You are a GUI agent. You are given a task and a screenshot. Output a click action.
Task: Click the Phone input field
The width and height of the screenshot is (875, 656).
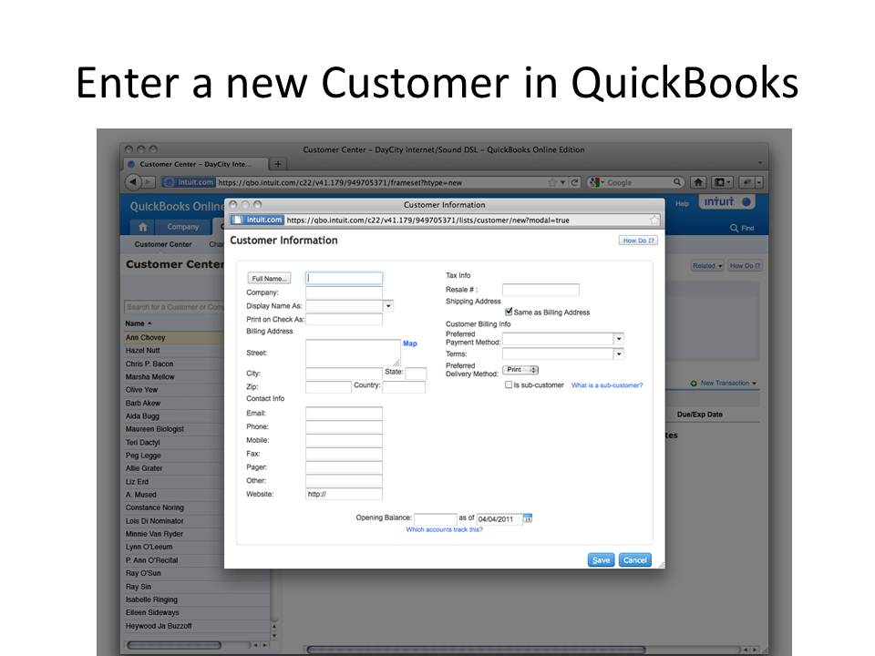(344, 426)
